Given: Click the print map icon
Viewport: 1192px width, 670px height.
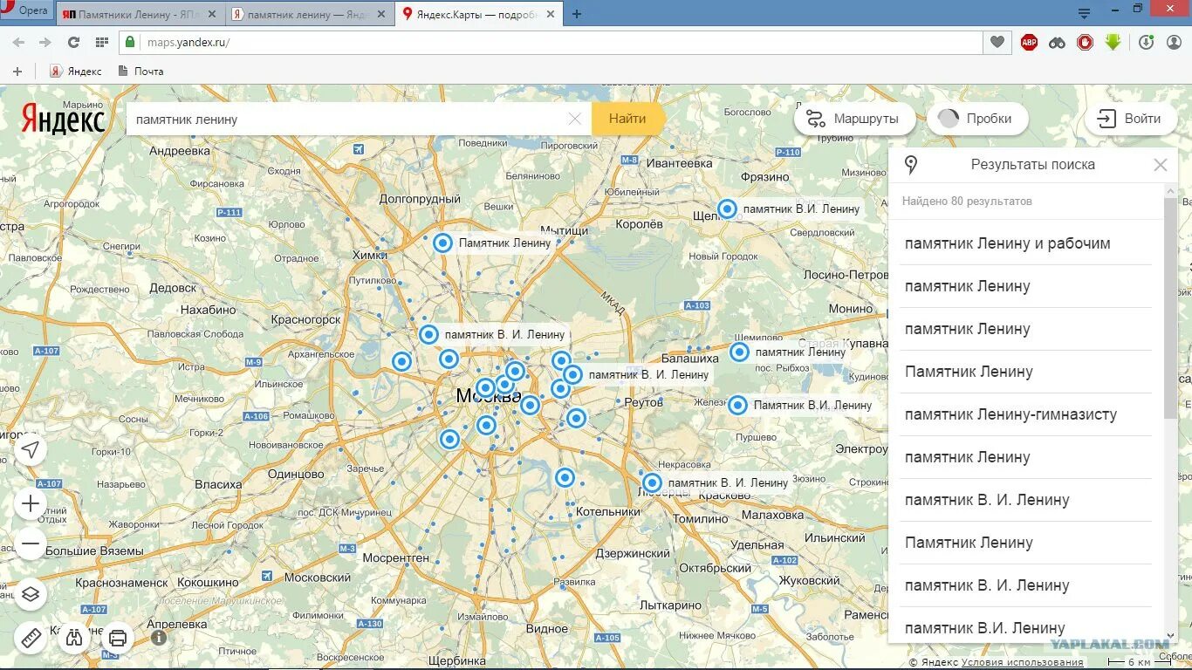Looking at the screenshot, I should pyautogui.click(x=118, y=638).
